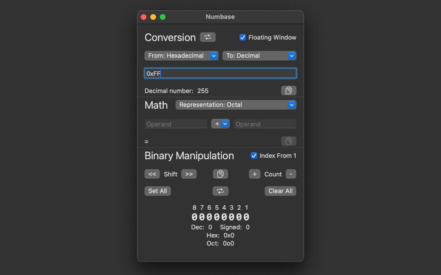
Task: Open the To: Decimal dropdown
Action: click(259, 56)
